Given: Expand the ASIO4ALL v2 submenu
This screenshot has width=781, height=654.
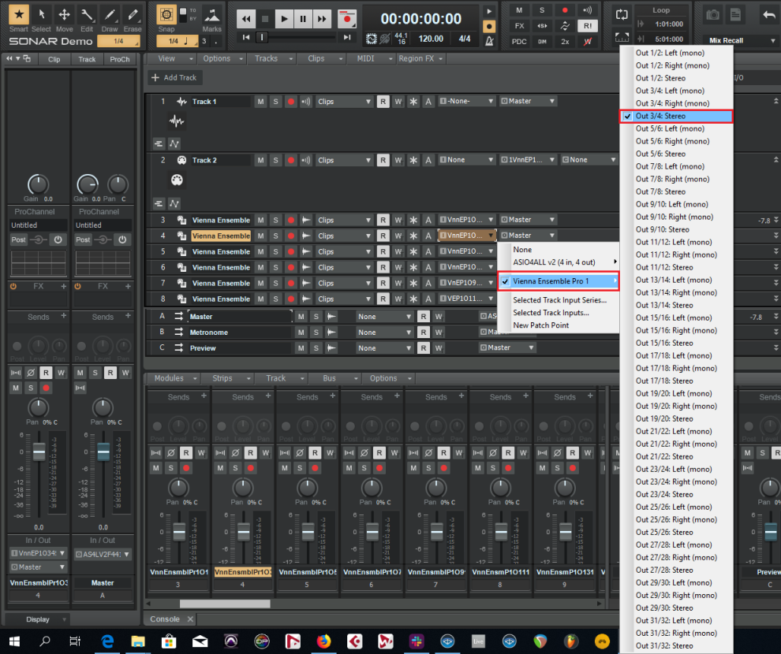Looking at the screenshot, I should pos(558,262).
